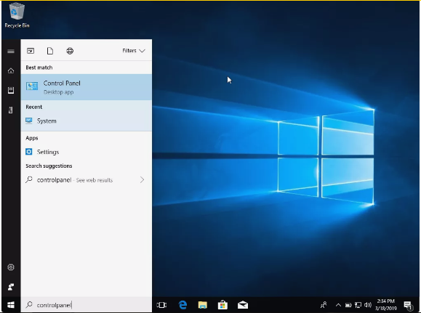Open the gear settings icon in search sidebar
Screen dimensions: 421x313
(x=11, y=267)
